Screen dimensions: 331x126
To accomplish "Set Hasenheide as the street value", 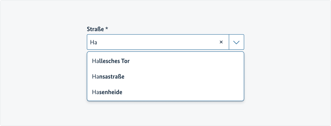I will (107, 92).
